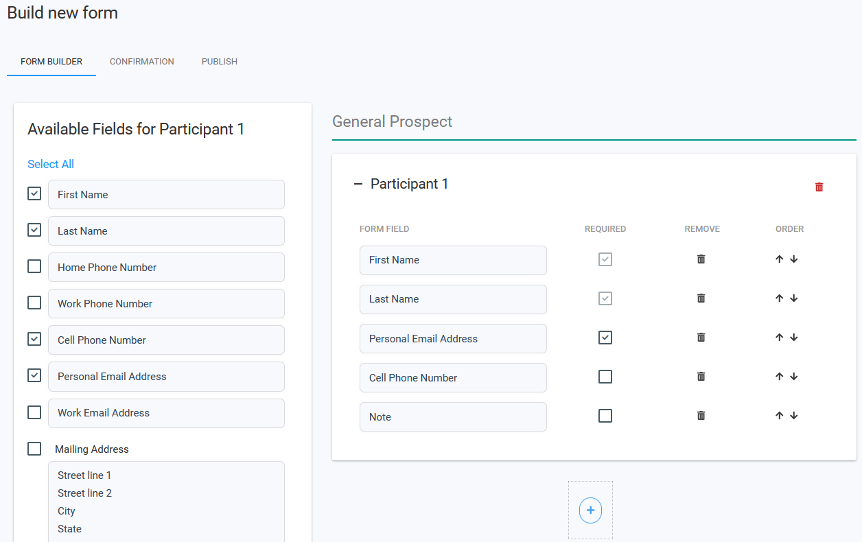The height and width of the screenshot is (542, 862).
Task: Open the Publish tab
Action: (x=219, y=61)
